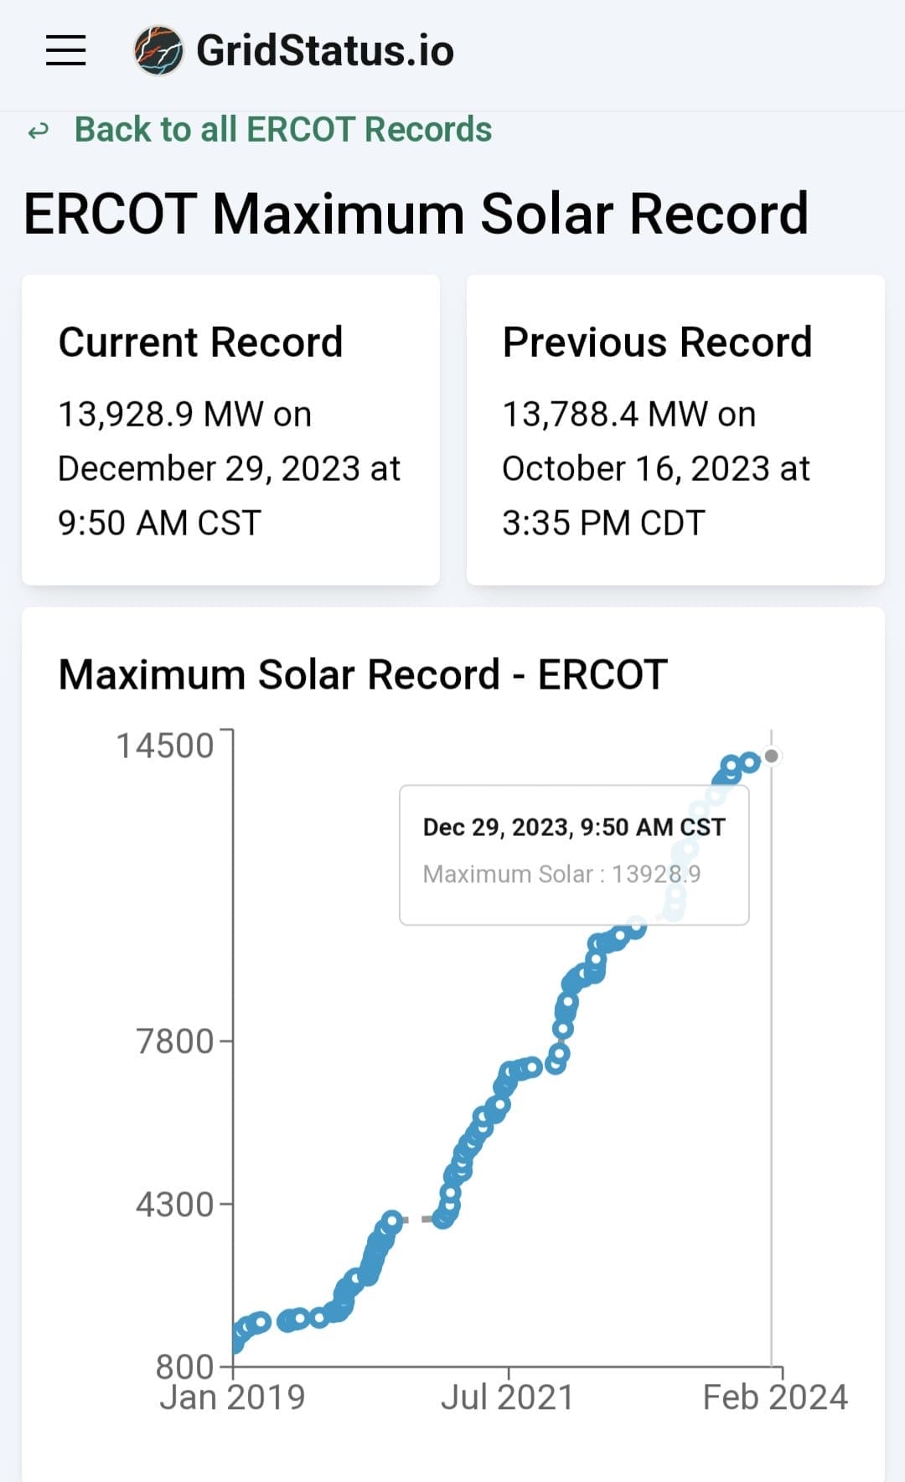Image resolution: width=905 pixels, height=1482 pixels.
Task: Click the ERCOT Maximum Solar Record heading
Action: 416,214
